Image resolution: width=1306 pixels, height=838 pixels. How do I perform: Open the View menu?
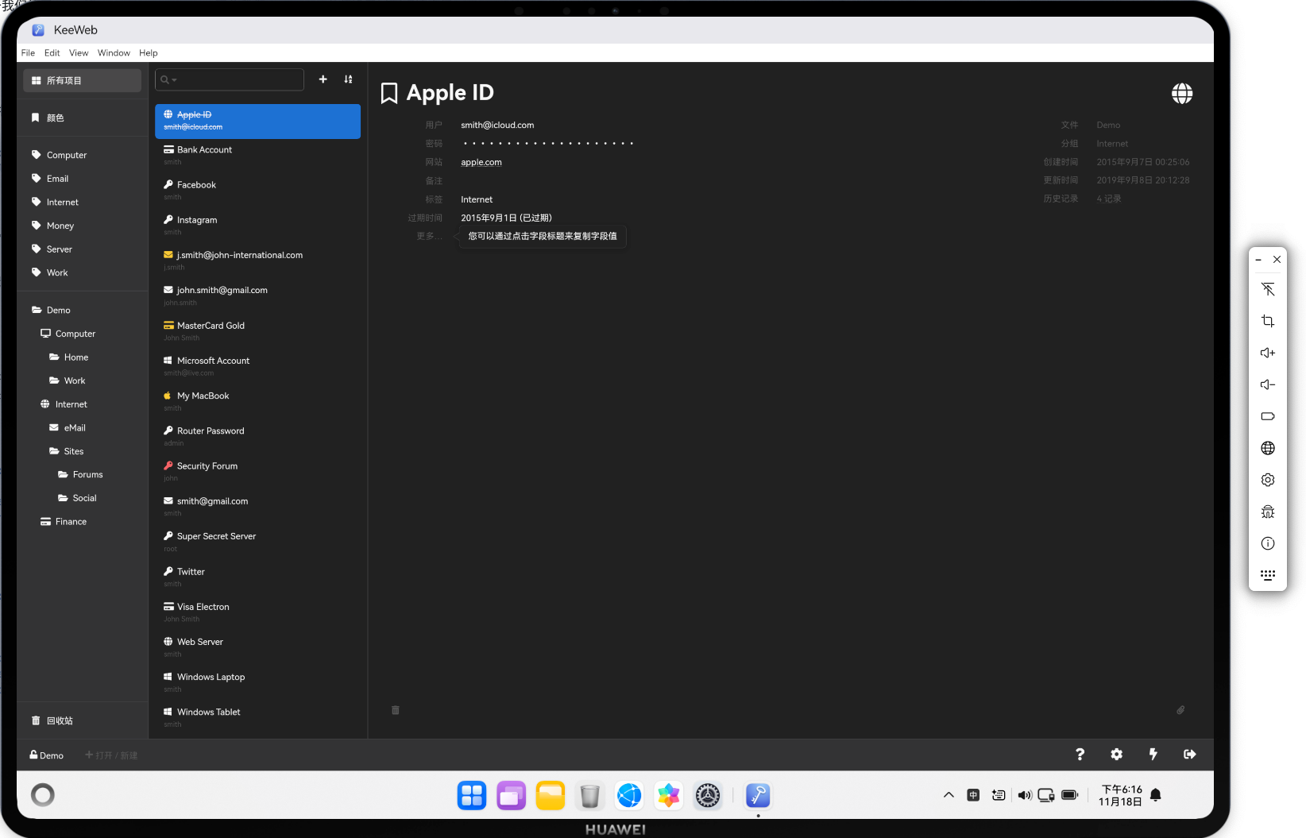coord(79,53)
